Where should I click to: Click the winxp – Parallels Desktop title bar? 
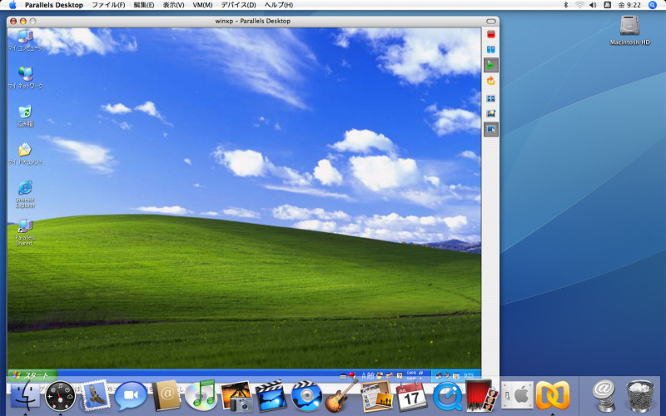click(253, 22)
